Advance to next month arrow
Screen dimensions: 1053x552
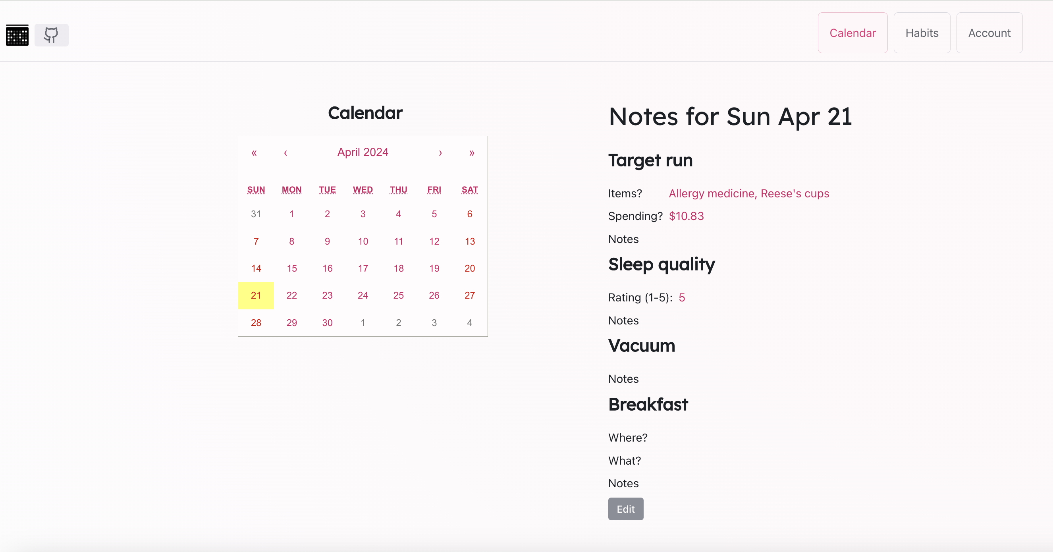pyautogui.click(x=440, y=152)
